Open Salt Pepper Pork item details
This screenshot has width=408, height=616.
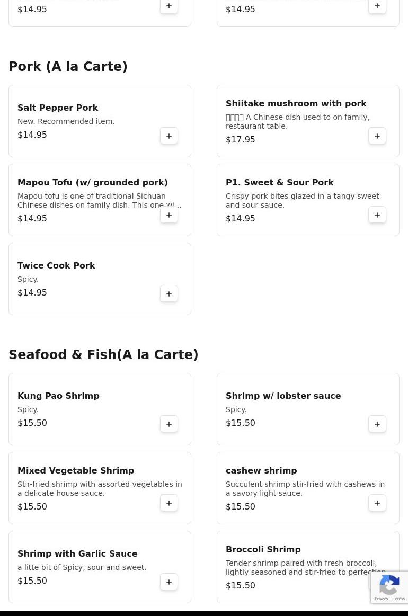pos(58,108)
